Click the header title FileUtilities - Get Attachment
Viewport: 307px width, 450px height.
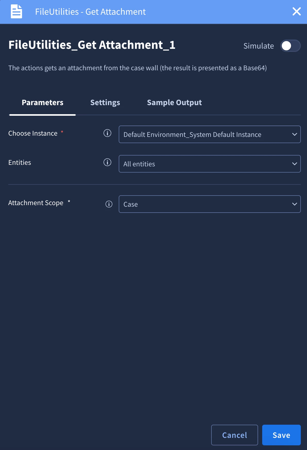pyautogui.click(x=90, y=12)
